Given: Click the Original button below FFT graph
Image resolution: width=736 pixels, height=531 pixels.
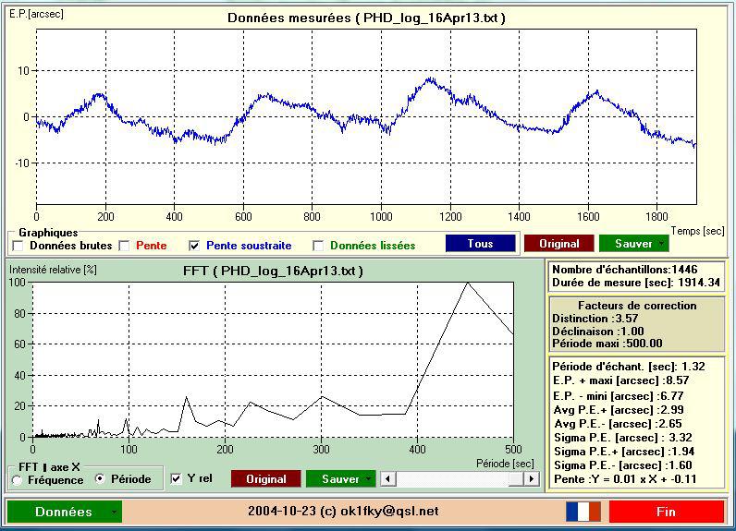Looking at the screenshot, I should (266, 479).
